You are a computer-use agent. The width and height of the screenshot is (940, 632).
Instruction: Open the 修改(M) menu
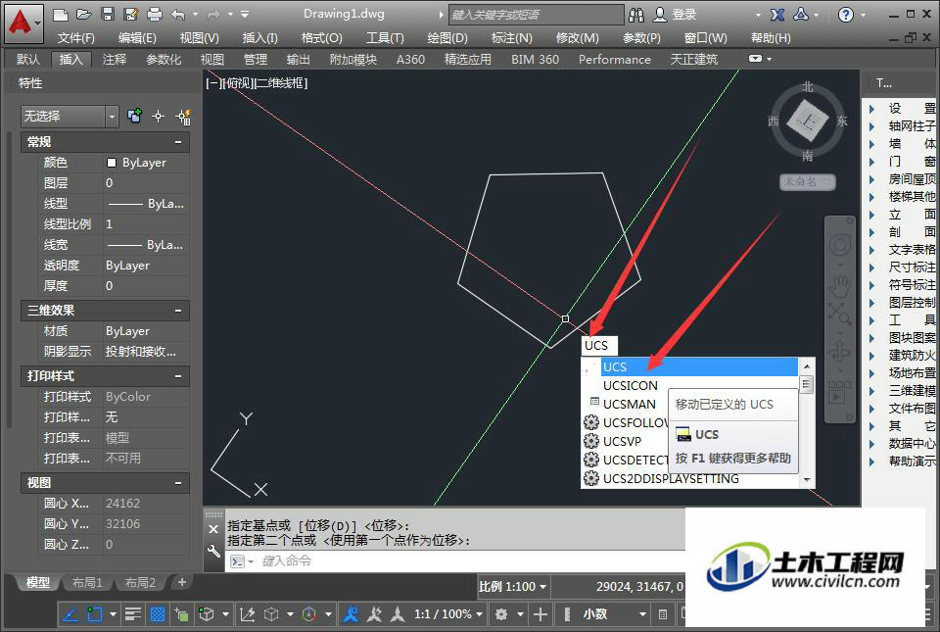(x=577, y=38)
